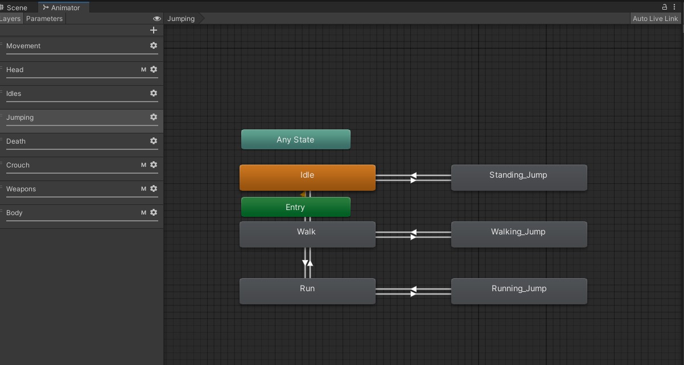Adjust the Jumping layer weight slider
The image size is (684, 365).
(x=82, y=125)
